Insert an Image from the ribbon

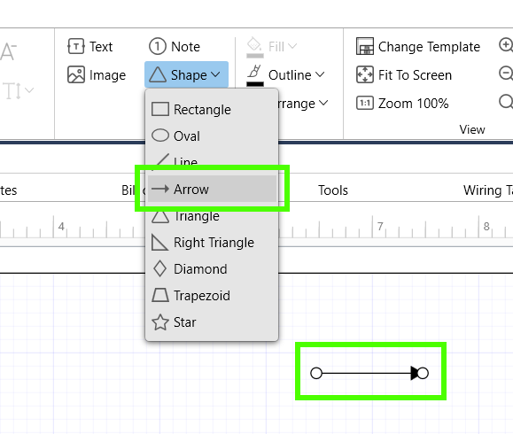pyautogui.click(x=97, y=75)
